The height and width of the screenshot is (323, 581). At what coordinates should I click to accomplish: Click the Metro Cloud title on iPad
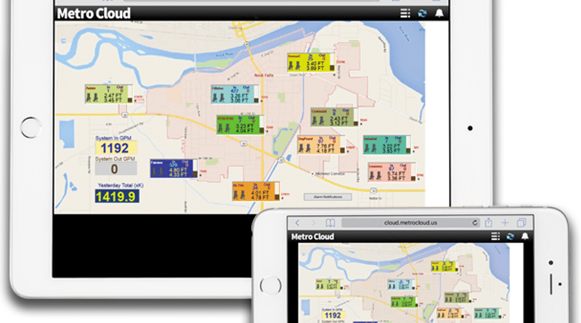pyautogui.click(x=94, y=14)
